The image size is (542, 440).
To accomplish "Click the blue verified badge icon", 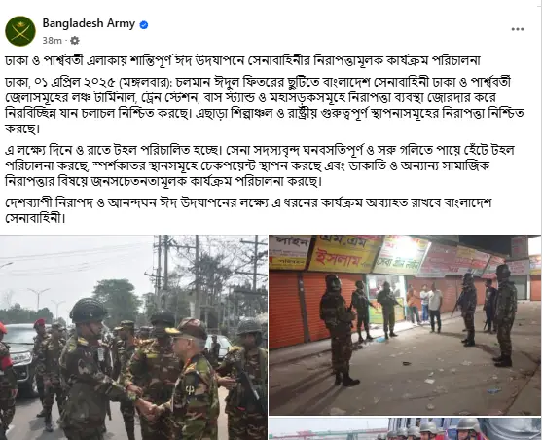I will [144, 25].
